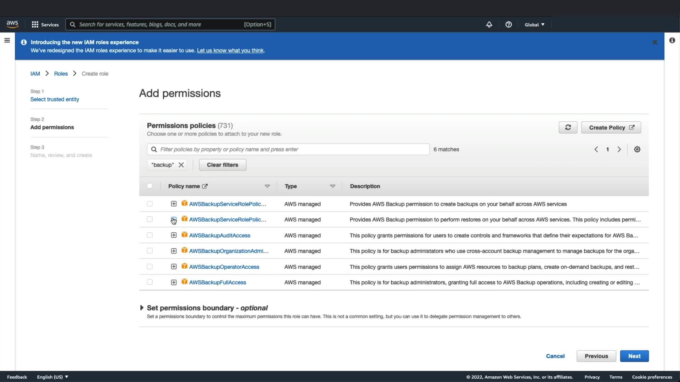Expand the AWSBackupOperatorAccess policy details

click(174, 267)
